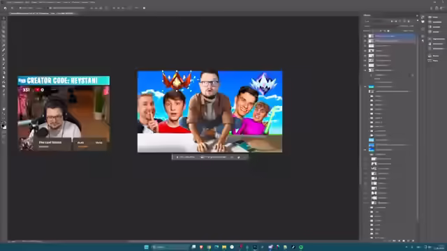Click the thumbnail artwork on the canvas
447x251 pixels.
coord(210,112)
